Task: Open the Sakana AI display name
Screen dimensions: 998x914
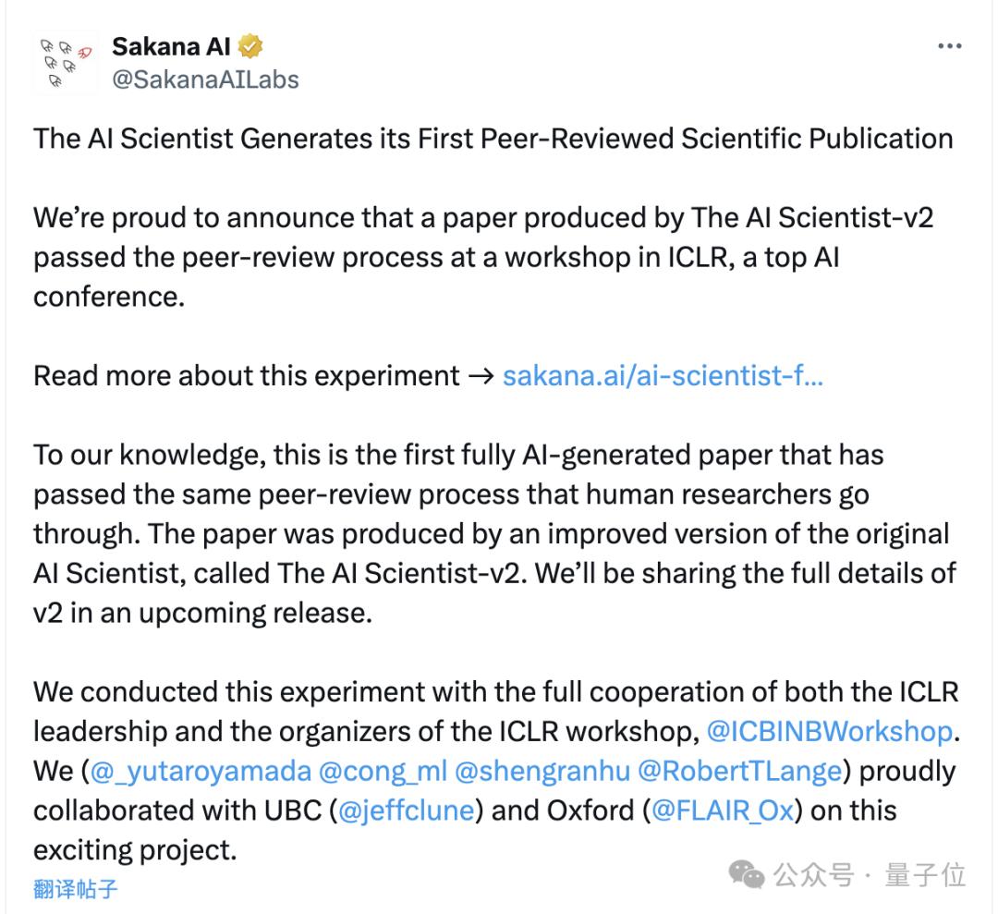Action: [172, 45]
